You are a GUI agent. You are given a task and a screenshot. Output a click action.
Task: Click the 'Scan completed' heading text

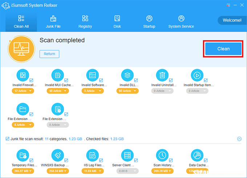(x=62, y=41)
